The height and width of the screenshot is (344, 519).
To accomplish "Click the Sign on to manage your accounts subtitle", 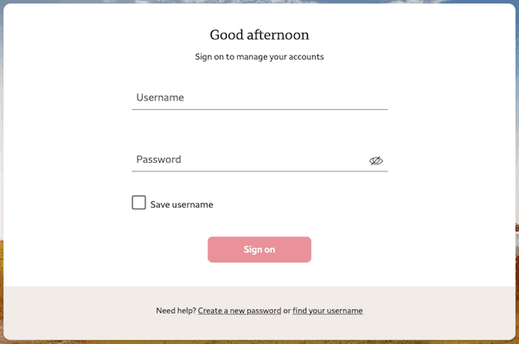I will pyautogui.click(x=259, y=56).
